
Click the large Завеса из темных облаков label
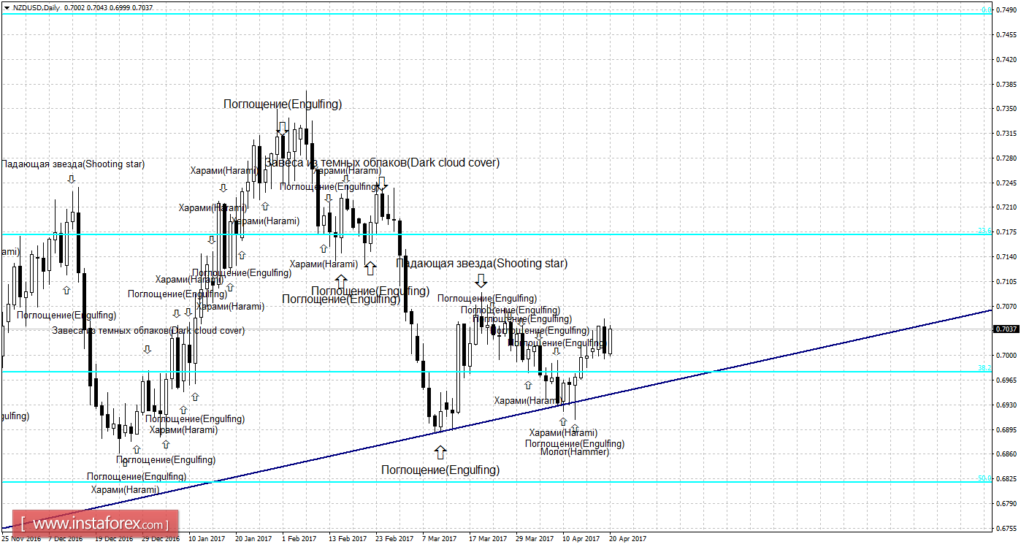(382, 162)
